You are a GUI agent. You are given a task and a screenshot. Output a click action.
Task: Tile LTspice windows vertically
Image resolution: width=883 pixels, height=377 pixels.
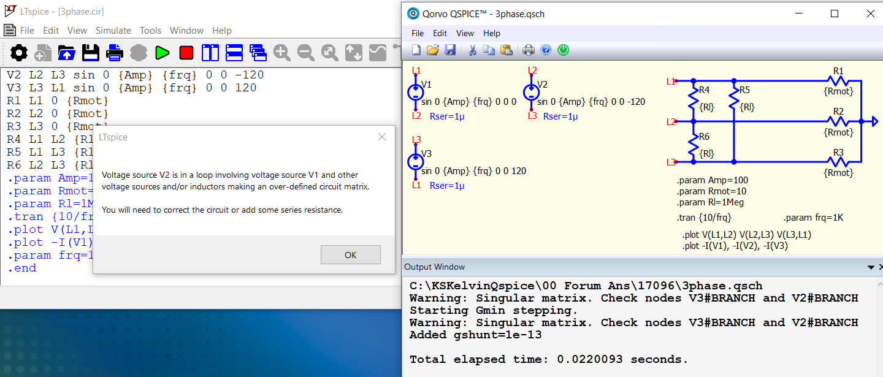coord(210,53)
